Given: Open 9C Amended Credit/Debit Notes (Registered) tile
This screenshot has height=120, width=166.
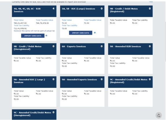Looking at the screenshot, I should (x=130, y=82).
